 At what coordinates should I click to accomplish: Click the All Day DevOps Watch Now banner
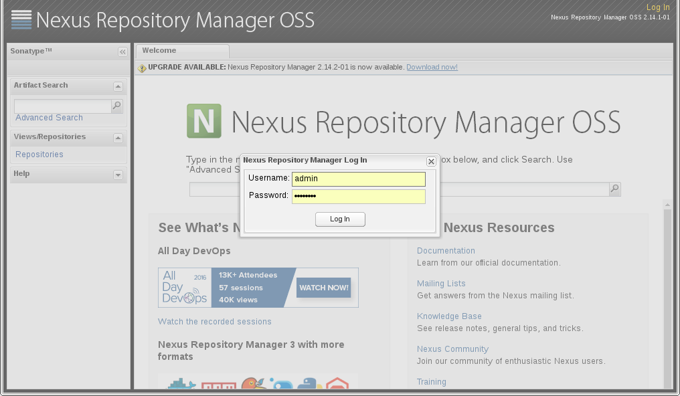[x=258, y=288]
